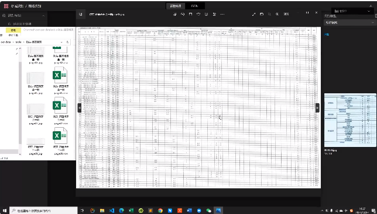The width and height of the screenshot is (377, 214).
Task: Click the delete (trash) icon in photo viewer
Action: click(191, 15)
